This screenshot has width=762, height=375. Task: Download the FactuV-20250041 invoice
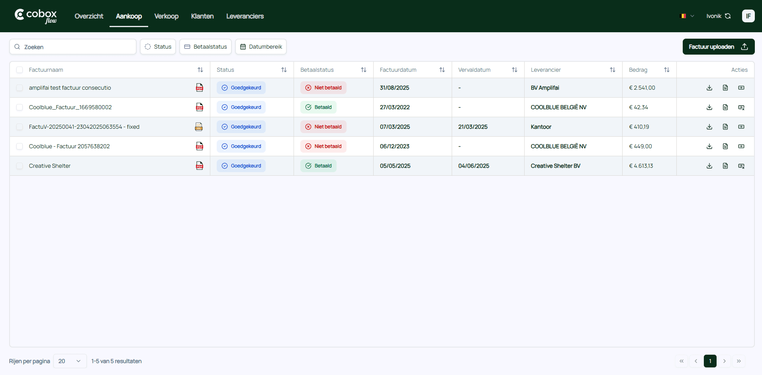tap(709, 127)
